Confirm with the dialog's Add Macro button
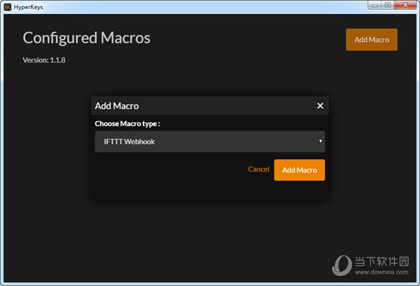 click(x=300, y=170)
